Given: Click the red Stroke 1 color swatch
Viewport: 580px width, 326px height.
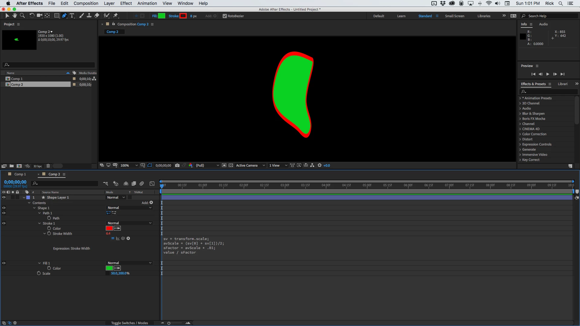Looking at the screenshot, I should pos(109,229).
